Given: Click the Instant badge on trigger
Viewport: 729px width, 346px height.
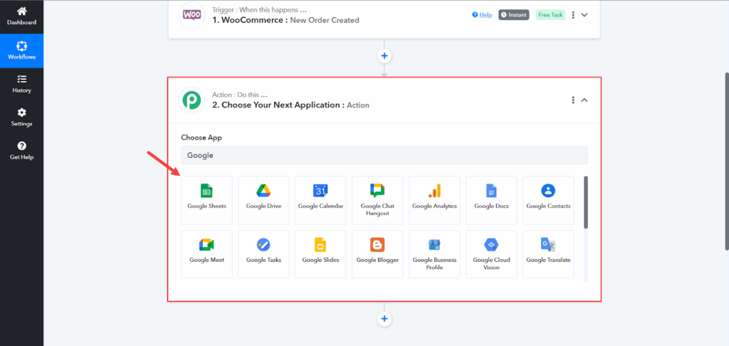Looking at the screenshot, I should pos(514,15).
